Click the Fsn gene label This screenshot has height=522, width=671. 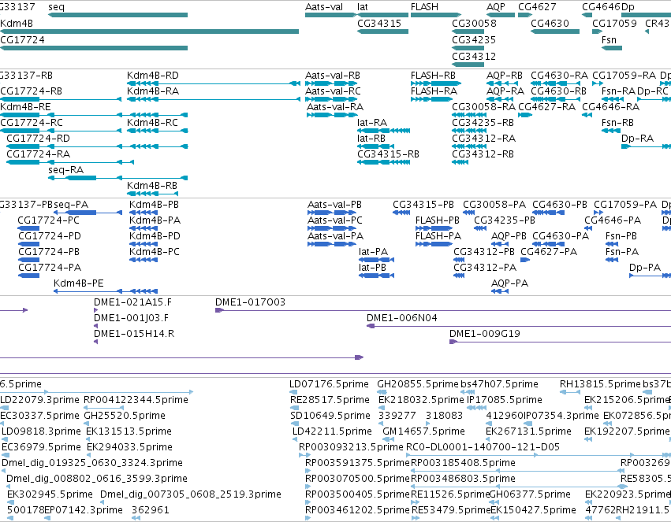coord(609,39)
